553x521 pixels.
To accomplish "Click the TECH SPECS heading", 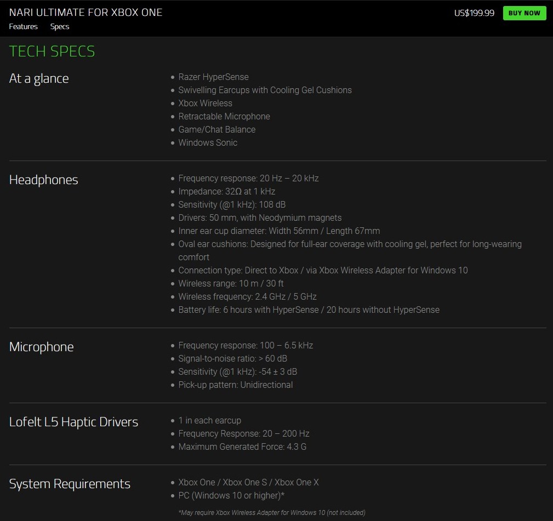I will click(x=52, y=51).
